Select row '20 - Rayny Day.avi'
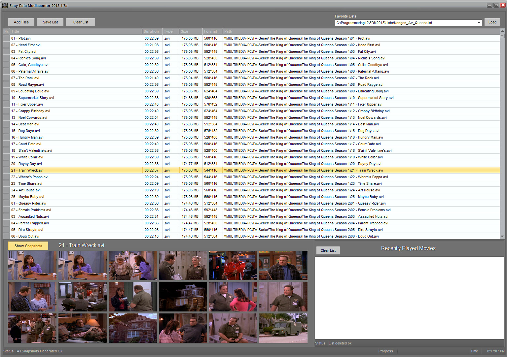507x357 pixels. point(251,164)
